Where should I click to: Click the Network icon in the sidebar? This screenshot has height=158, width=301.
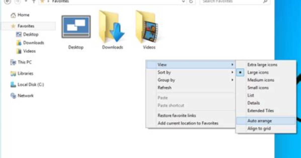pos(13,96)
